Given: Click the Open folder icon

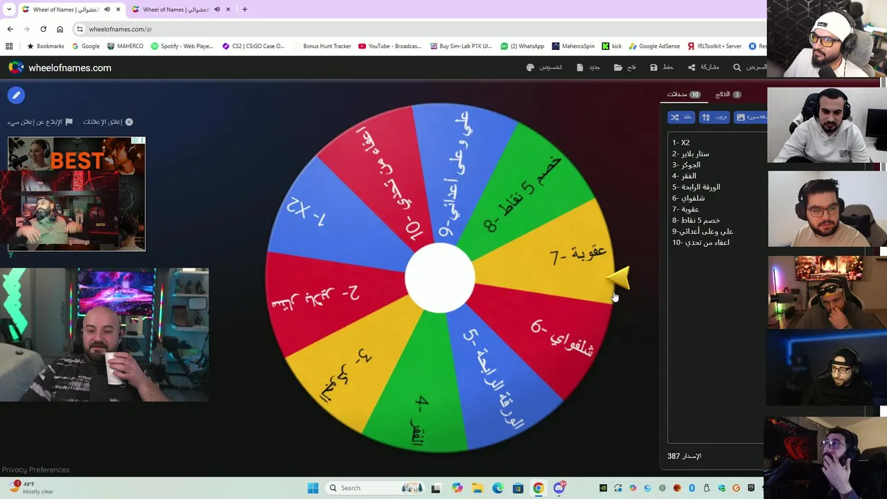Looking at the screenshot, I should pos(618,67).
